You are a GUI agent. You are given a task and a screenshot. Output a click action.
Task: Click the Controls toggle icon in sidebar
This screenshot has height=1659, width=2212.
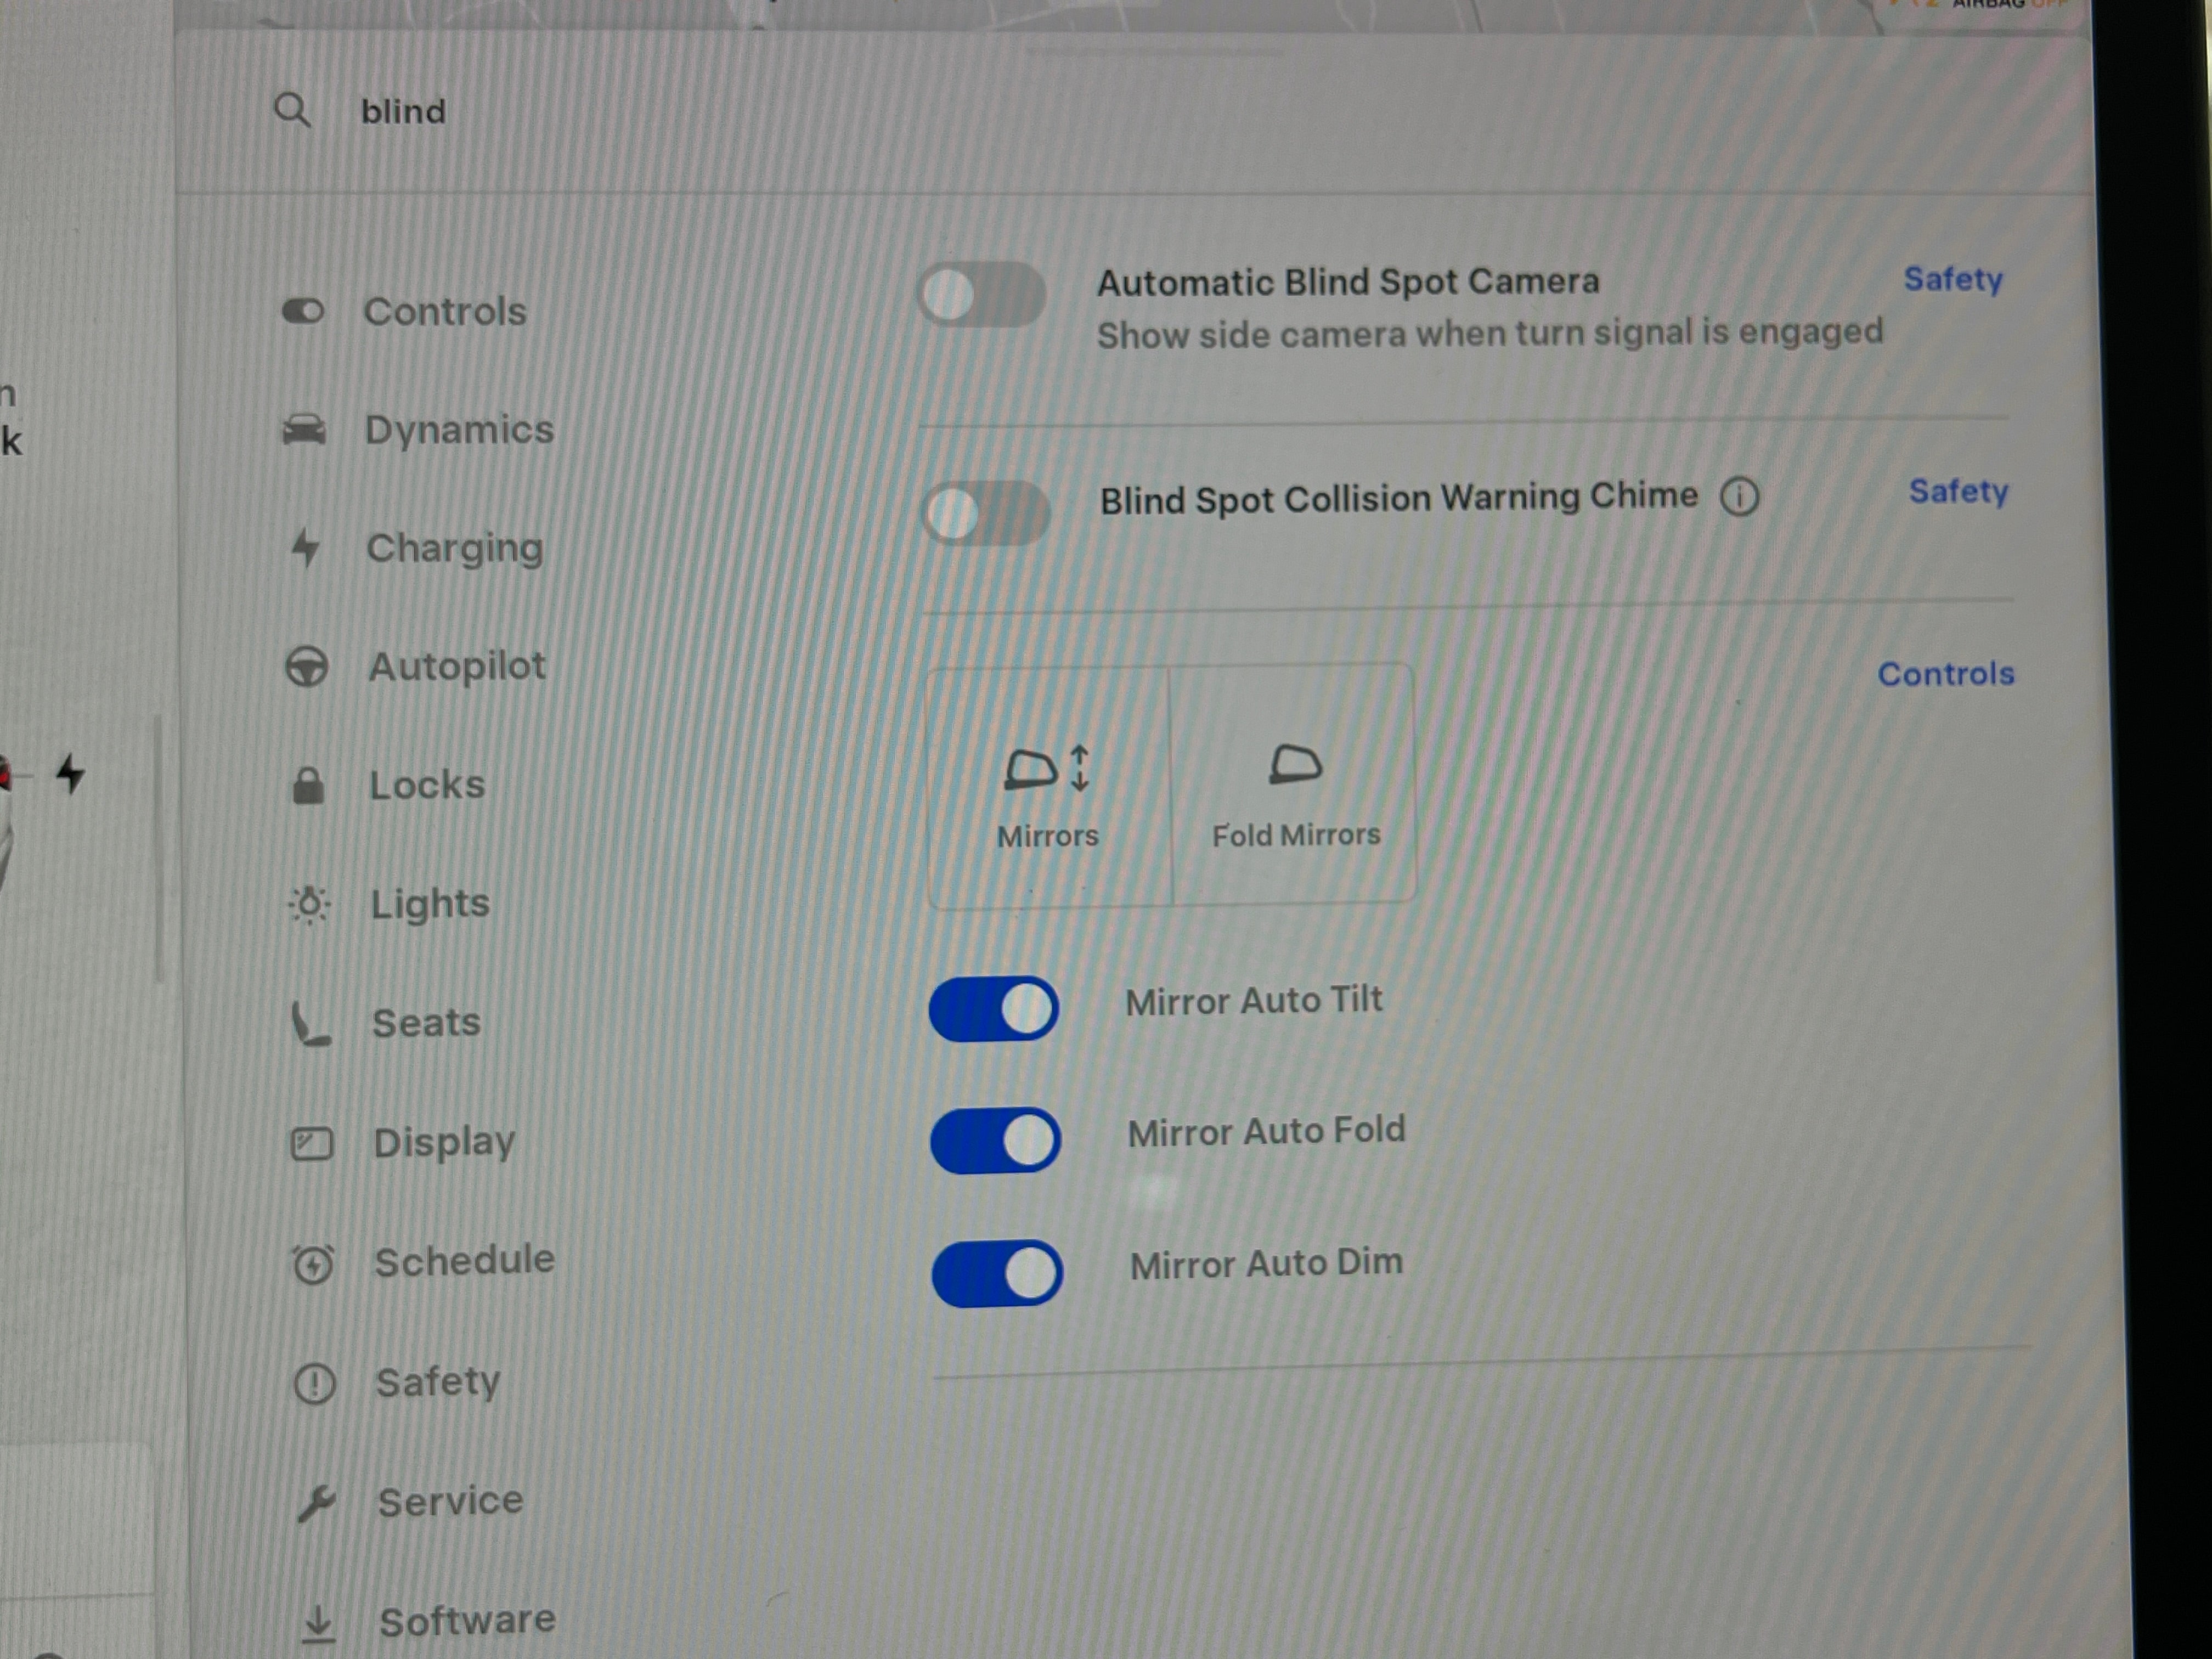[303, 311]
